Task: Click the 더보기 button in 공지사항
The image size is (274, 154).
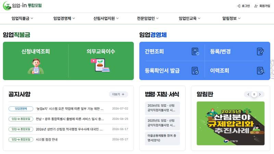Action: coord(119,94)
